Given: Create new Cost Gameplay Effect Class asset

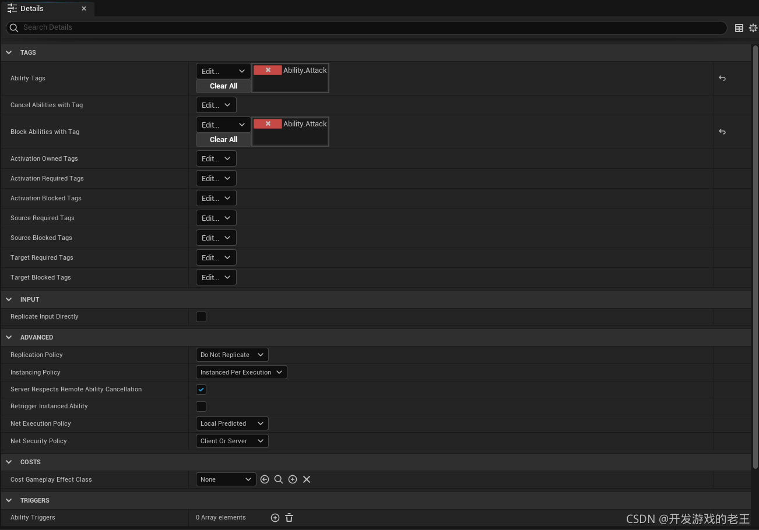Looking at the screenshot, I should click(x=293, y=479).
